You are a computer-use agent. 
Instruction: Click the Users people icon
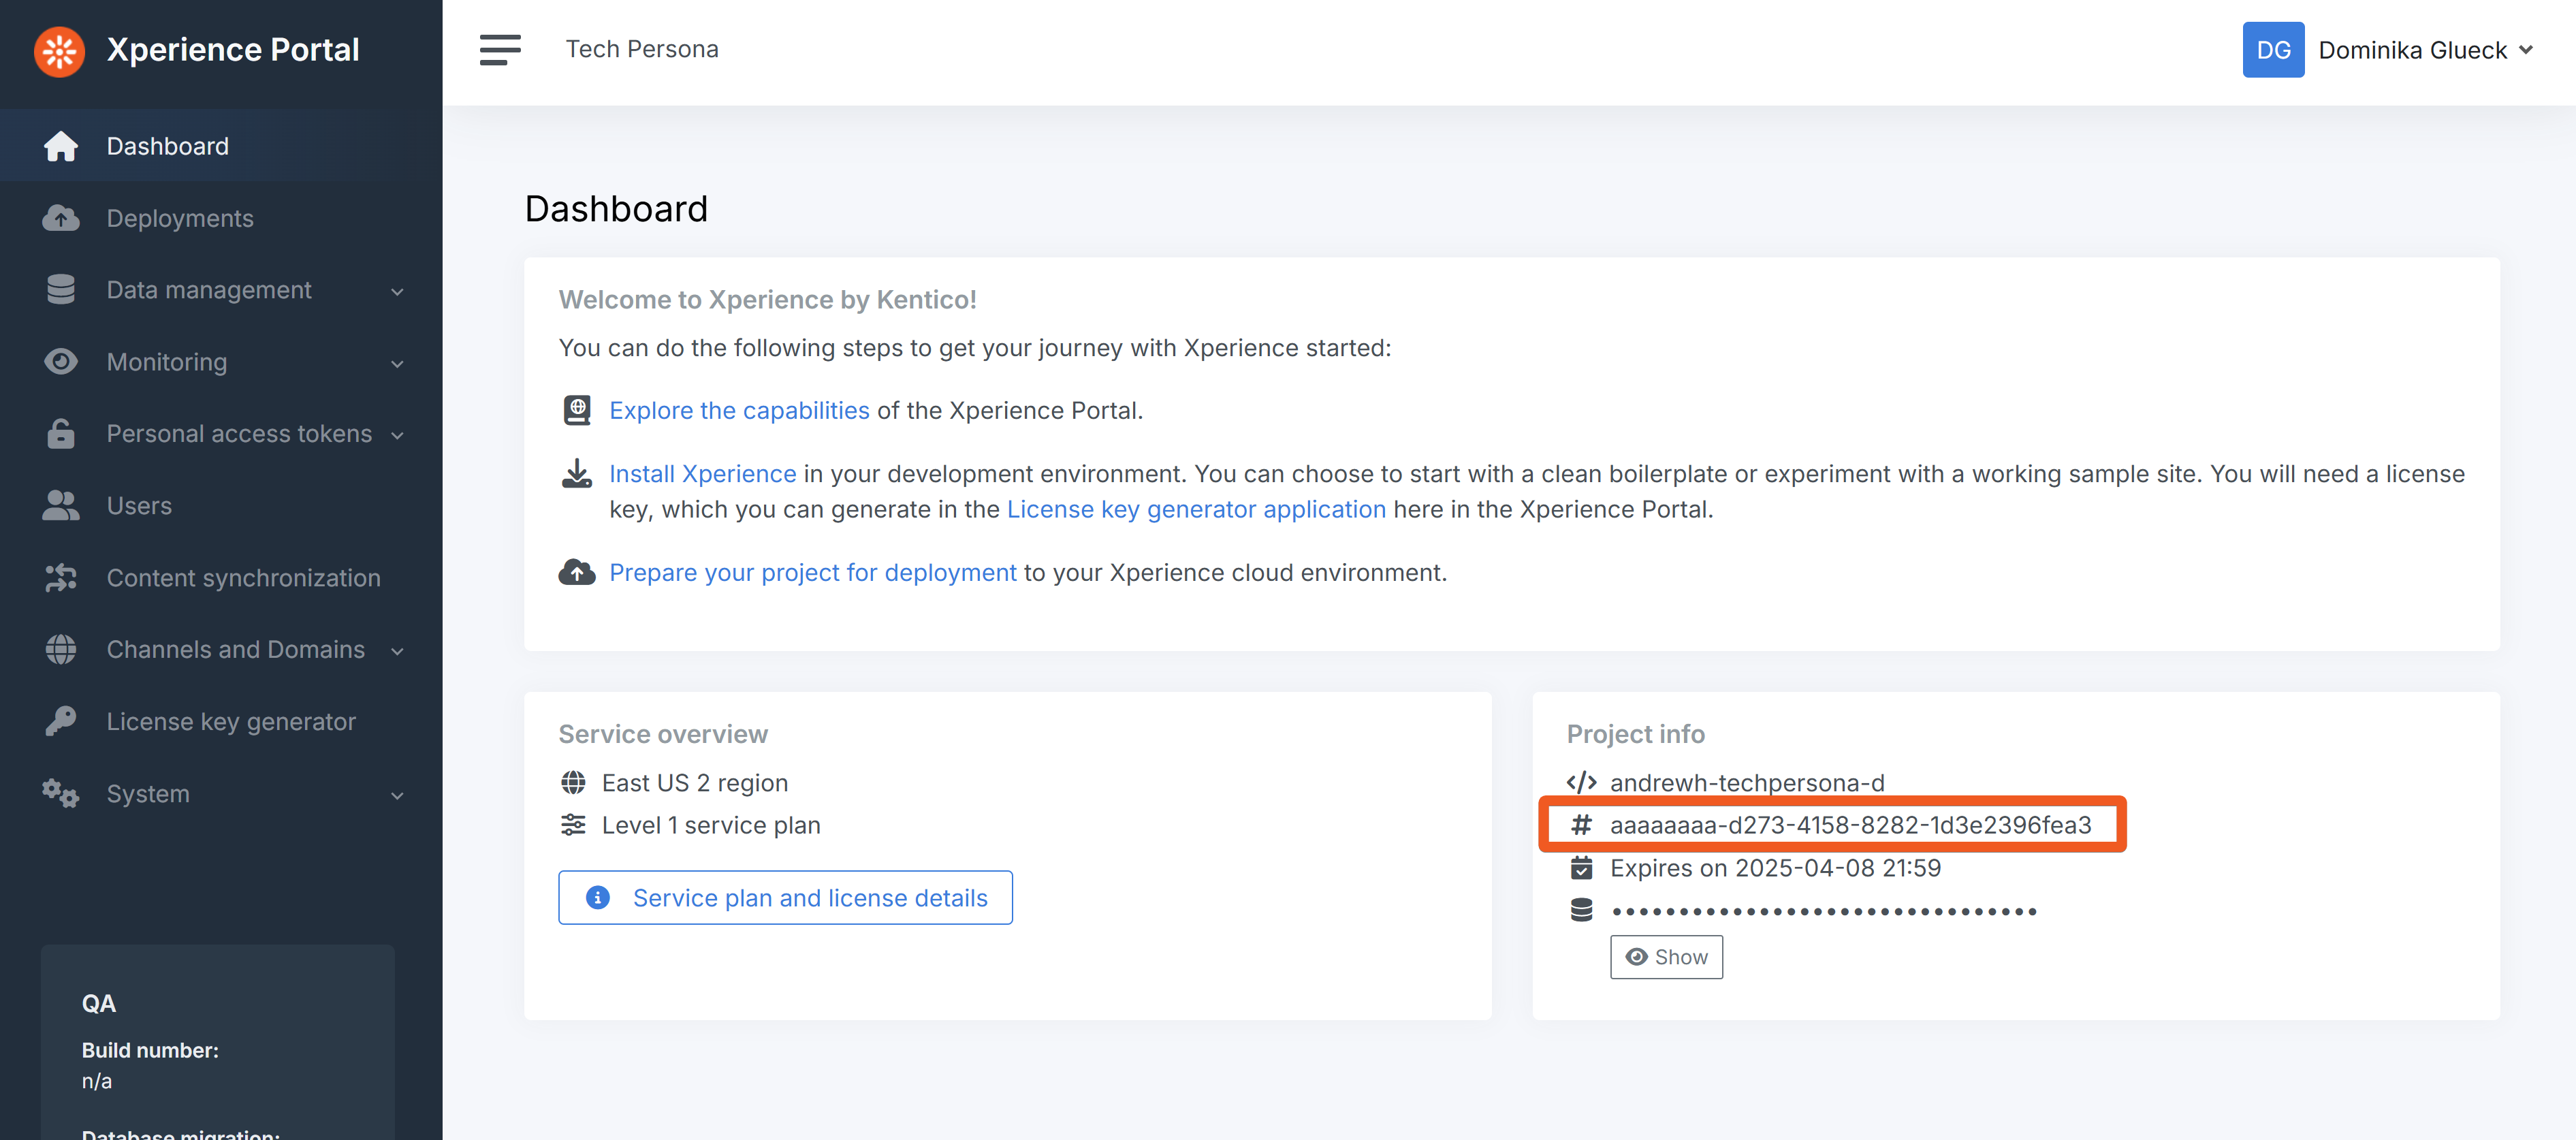61,506
